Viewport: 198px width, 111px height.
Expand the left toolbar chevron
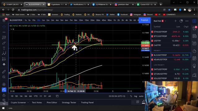pyautogui.click(x=4, y=104)
